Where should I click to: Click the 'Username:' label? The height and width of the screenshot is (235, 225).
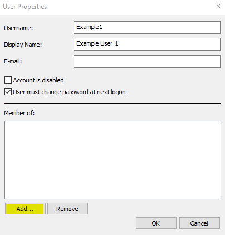coord(18,28)
